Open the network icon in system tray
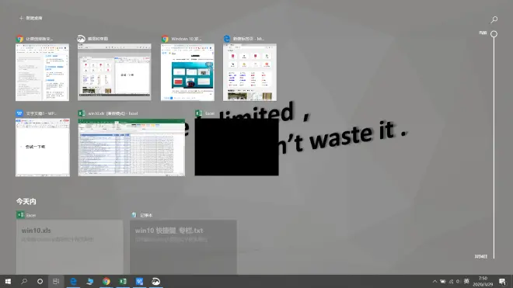Image resolution: width=513 pixels, height=288 pixels. pos(451,282)
